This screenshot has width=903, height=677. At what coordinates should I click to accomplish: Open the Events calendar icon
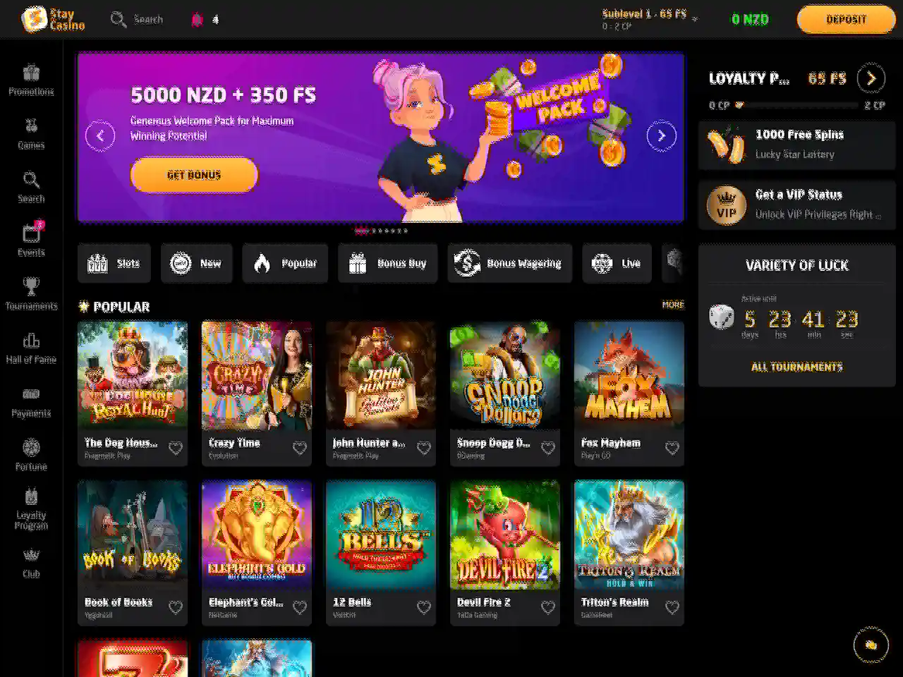(x=32, y=232)
